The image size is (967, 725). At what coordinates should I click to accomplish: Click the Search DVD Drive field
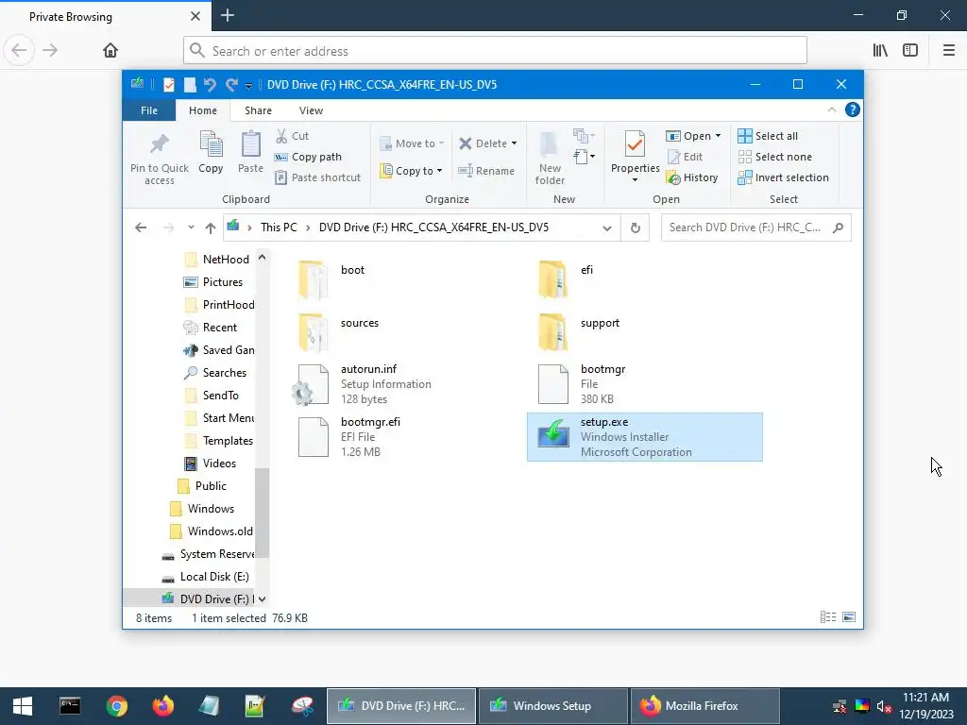point(756,228)
